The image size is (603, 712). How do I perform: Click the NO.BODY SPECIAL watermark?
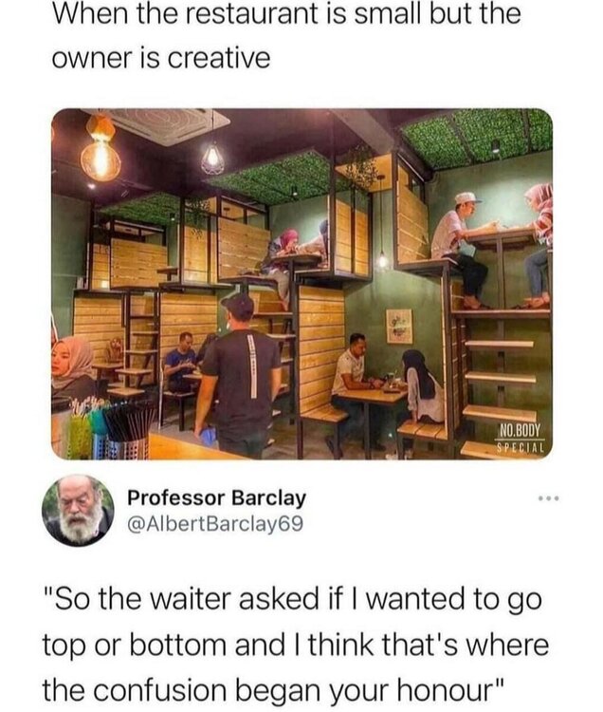(x=521, y=438)
